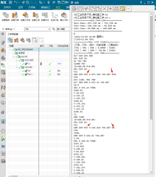
Task: Click the Delete X icon in info window
Action: (x=105, y=9)
